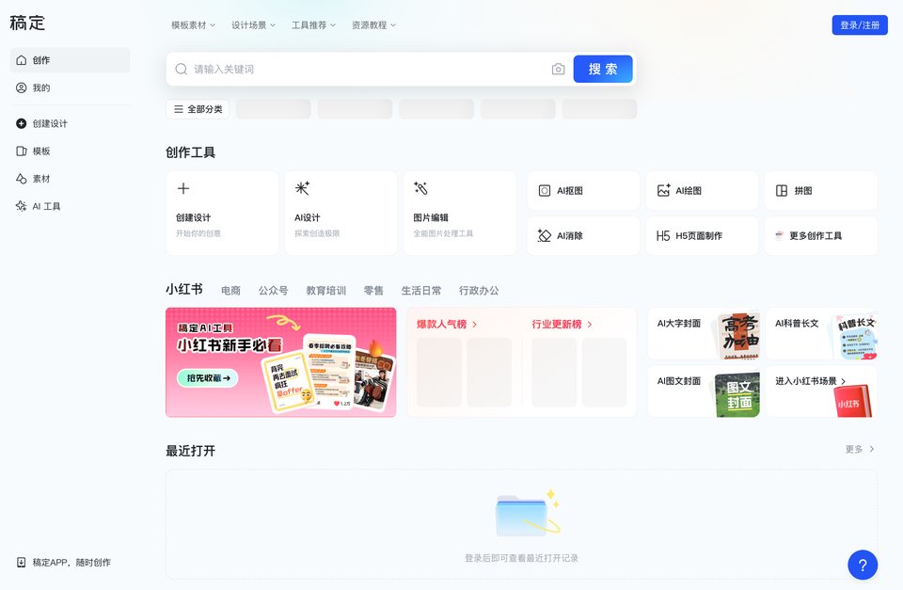This screenshot has width=903, height=590.
Task: Click the 登录/注册 button
Action: click(860, 25)
